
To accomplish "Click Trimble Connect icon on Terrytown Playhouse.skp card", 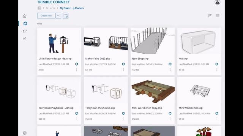I will [123, 113].
